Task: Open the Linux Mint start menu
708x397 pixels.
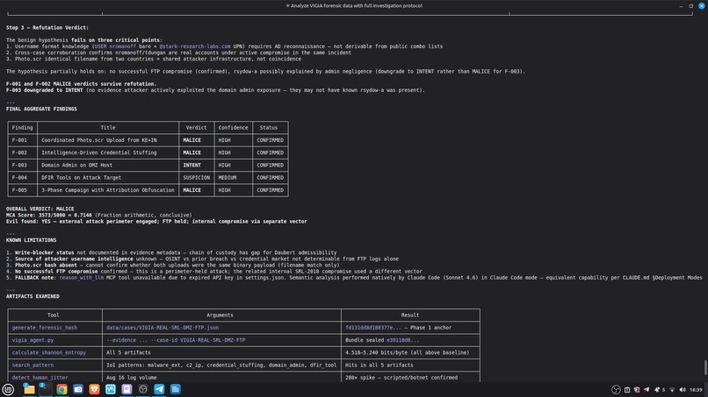Action: point(8,389)
